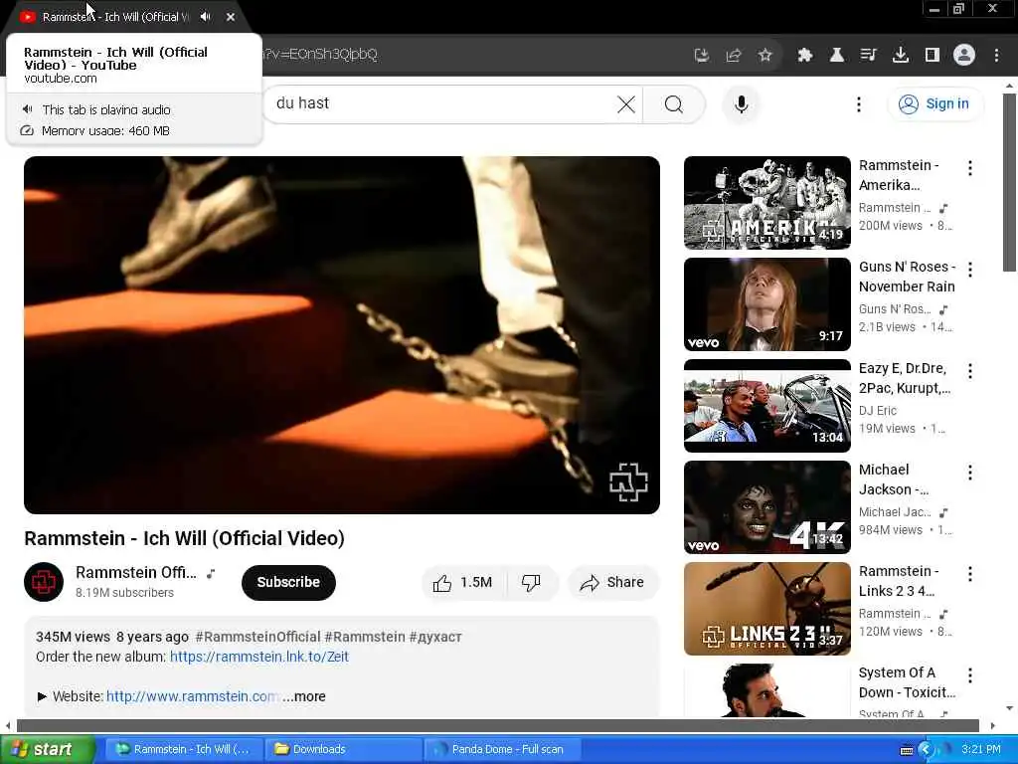Click the taskbar clock showing 3:21 PM
The width and height of the screenshot is (1018, 764).
981,749
